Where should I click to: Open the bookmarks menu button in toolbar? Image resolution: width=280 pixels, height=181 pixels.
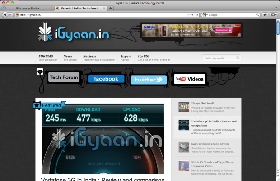(275, 15)
